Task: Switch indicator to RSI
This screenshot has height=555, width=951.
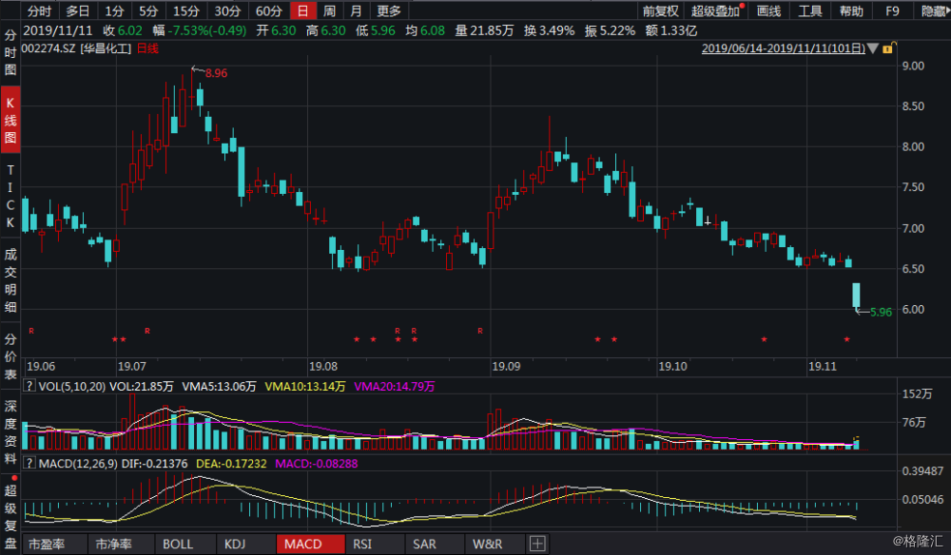Action: click(x=362, y=544)
